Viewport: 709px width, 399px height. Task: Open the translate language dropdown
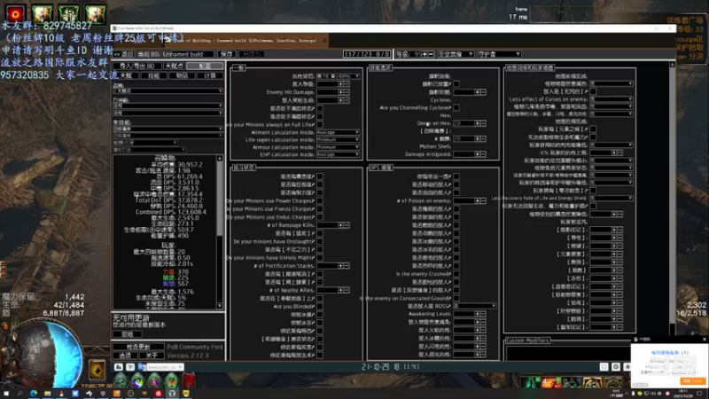pos(165,367)
